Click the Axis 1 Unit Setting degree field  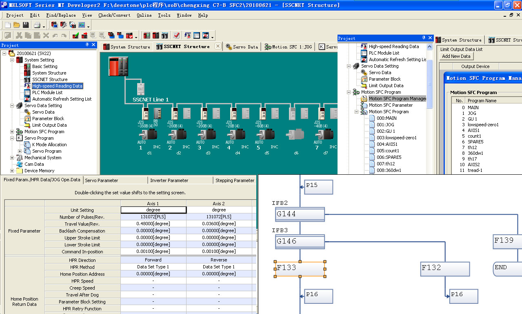[153, 210]
